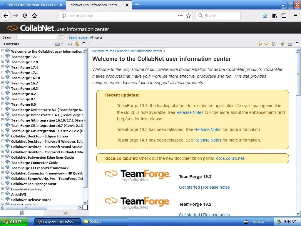Visit the docs.collab.net portal link

click(x=230, y=158)
